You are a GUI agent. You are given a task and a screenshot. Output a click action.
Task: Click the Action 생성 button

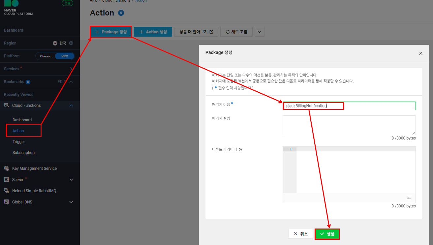pos(153,32)
